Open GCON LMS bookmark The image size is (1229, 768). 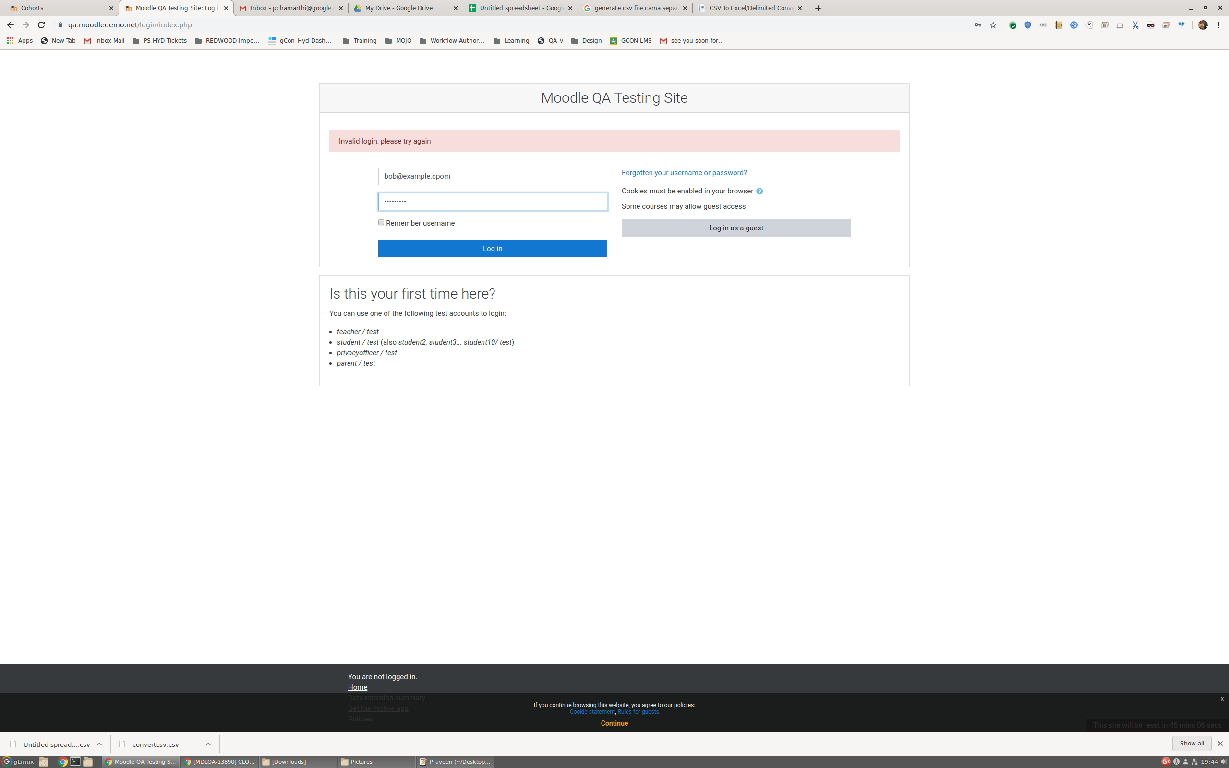[630, 41]
